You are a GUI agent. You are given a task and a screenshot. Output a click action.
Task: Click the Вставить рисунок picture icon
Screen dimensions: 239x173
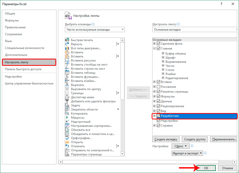(x=67, y=60)
